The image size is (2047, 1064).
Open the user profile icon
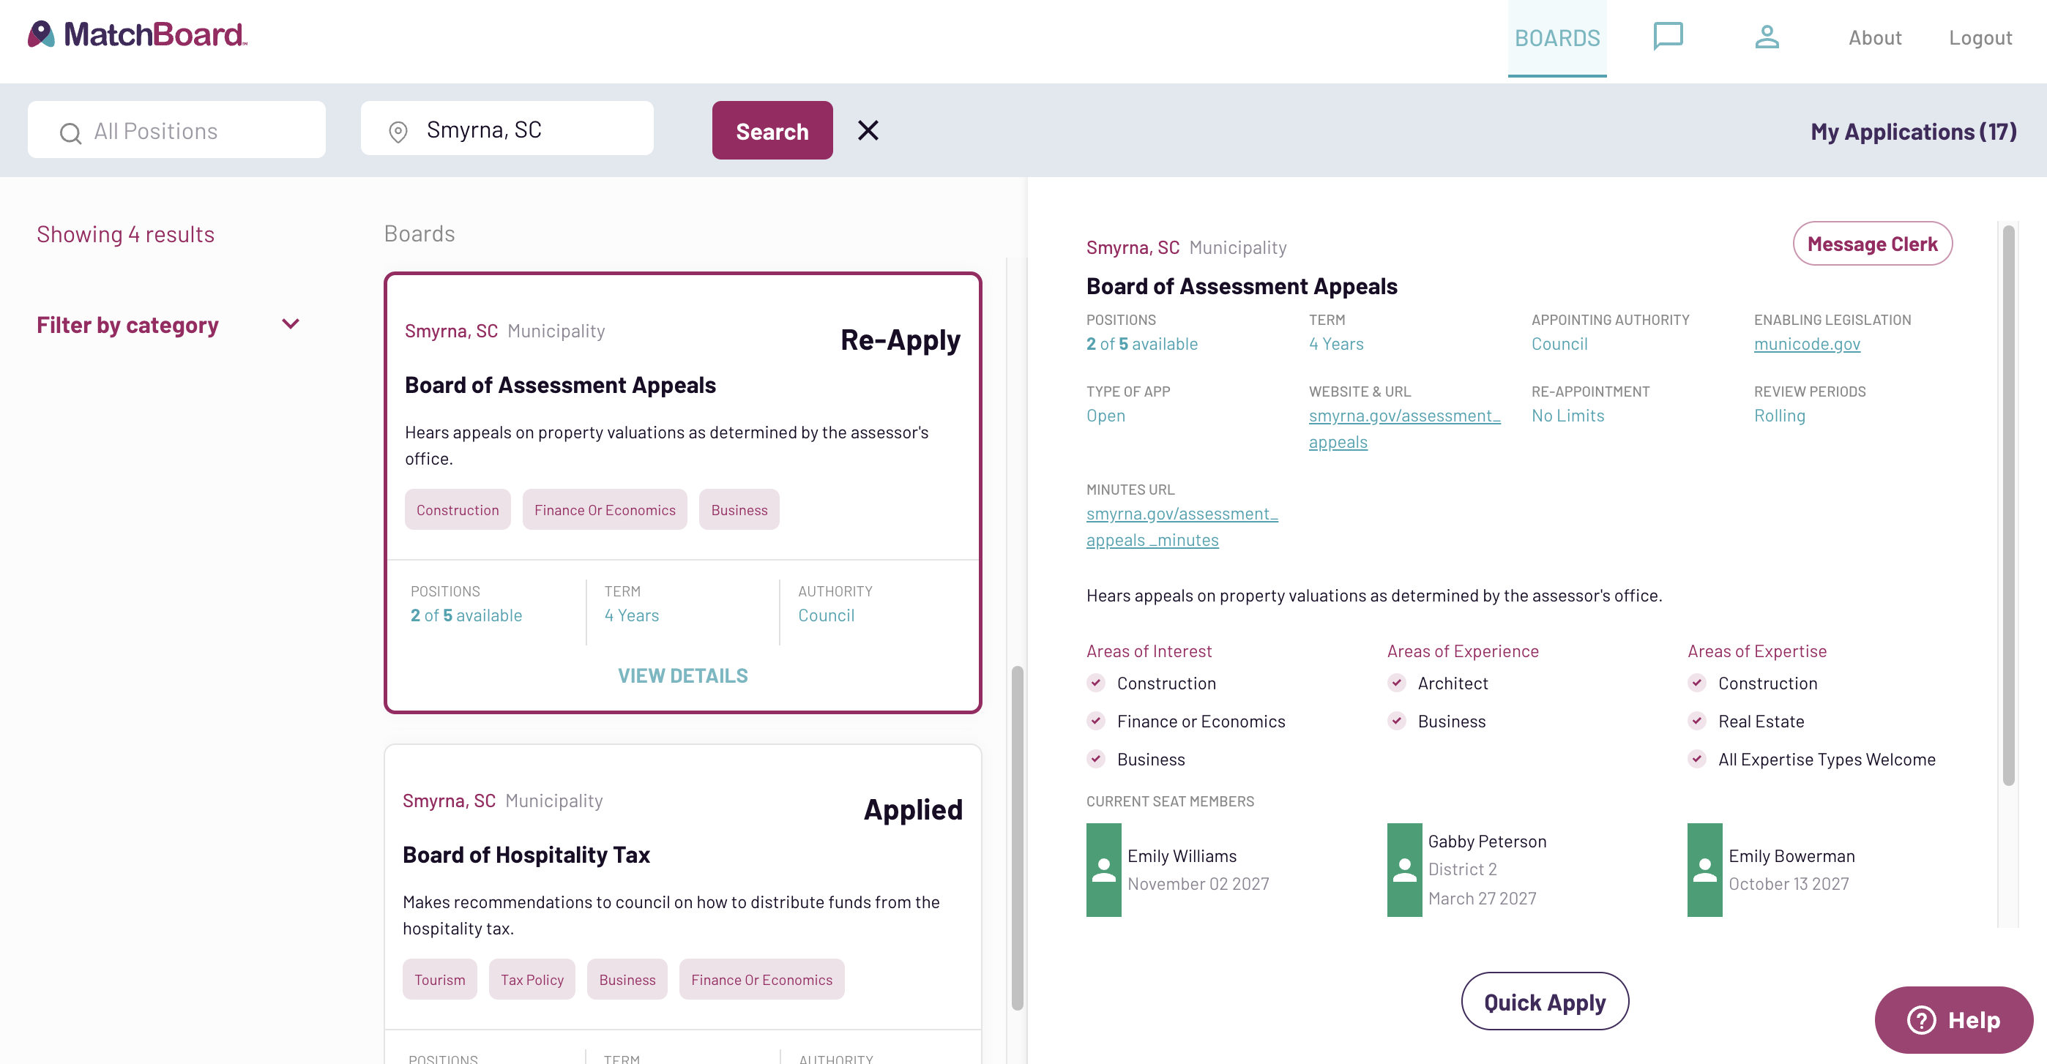pyautogui.click(x=1766, y=37)
